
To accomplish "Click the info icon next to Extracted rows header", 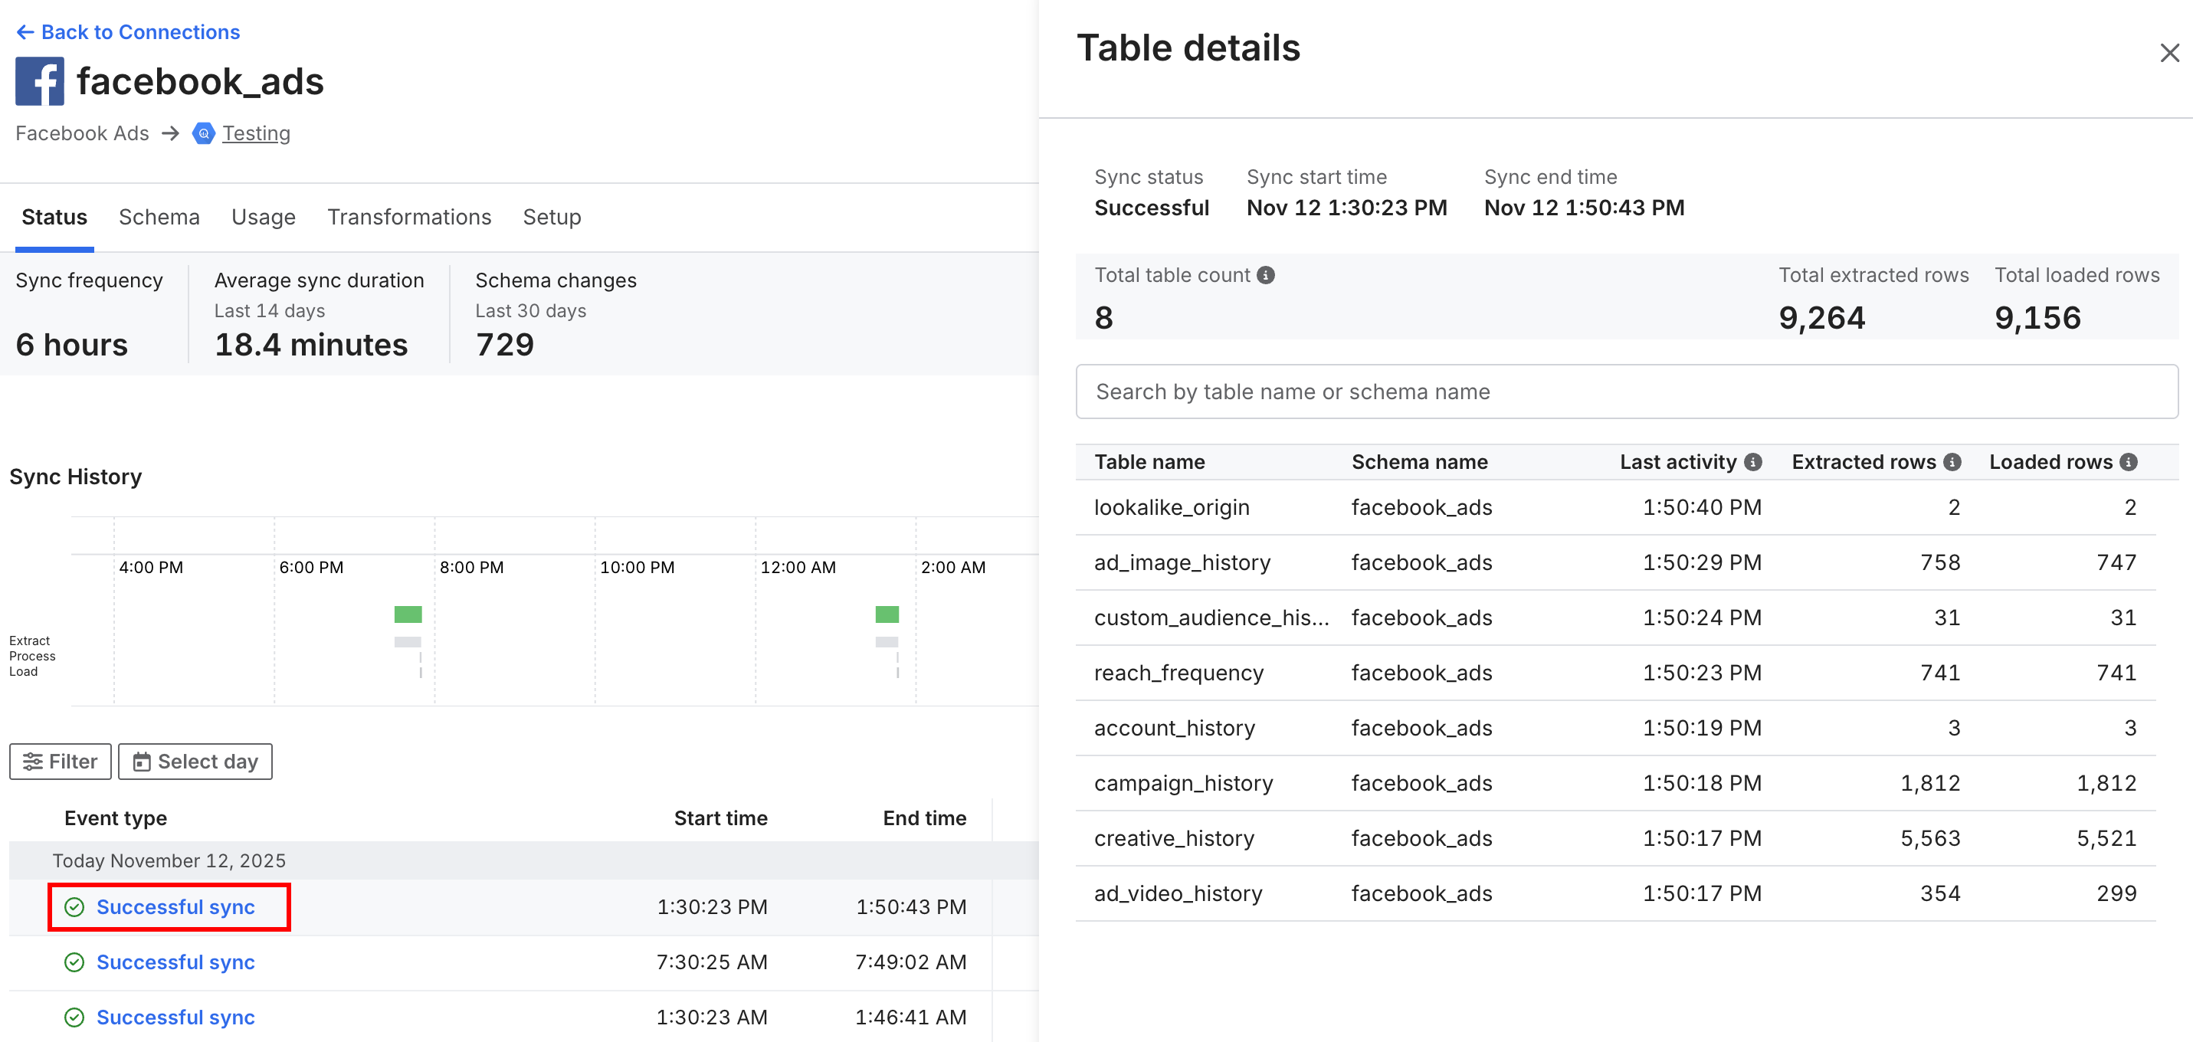I will click(x=1953, y=461).
